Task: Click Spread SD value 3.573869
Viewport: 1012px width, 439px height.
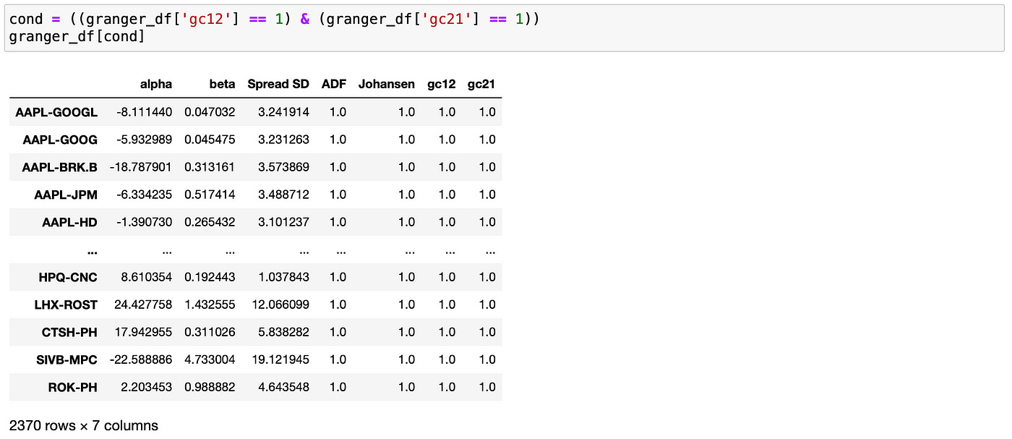Action: pyautogui.click(x=283, y=167)
